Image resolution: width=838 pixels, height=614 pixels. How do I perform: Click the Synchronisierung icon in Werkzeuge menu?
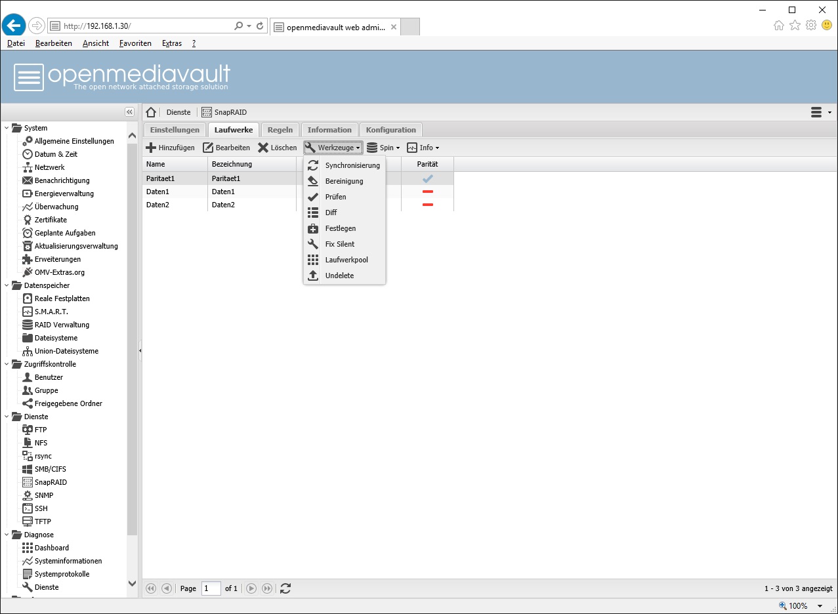tap(313, 165)
